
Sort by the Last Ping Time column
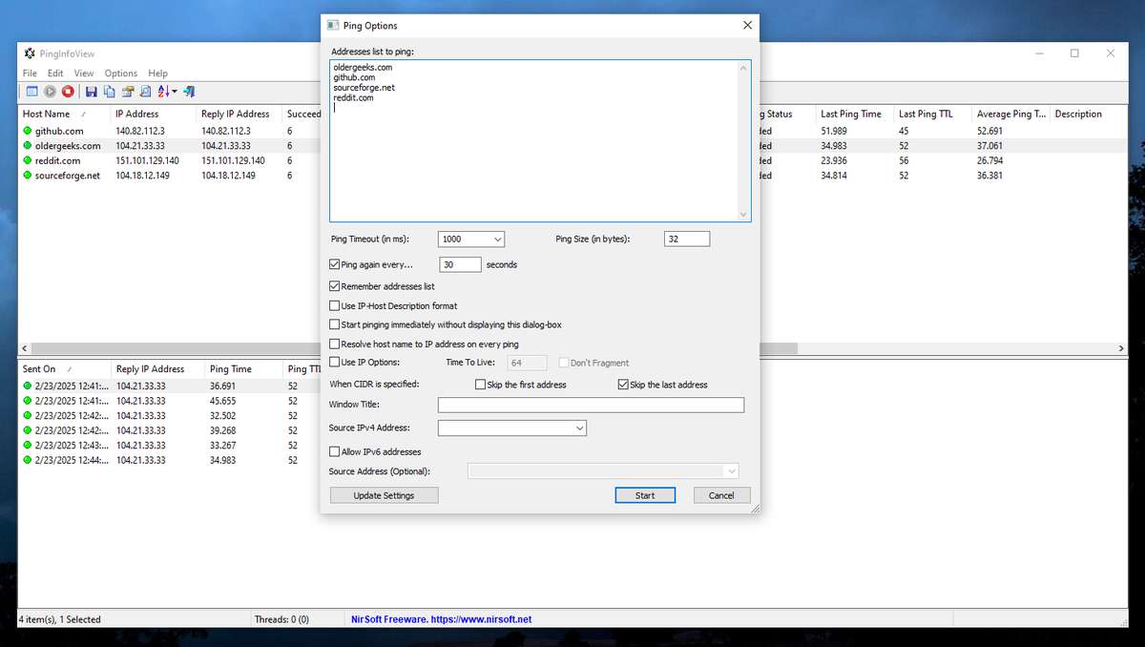click(x=856, y=114)
